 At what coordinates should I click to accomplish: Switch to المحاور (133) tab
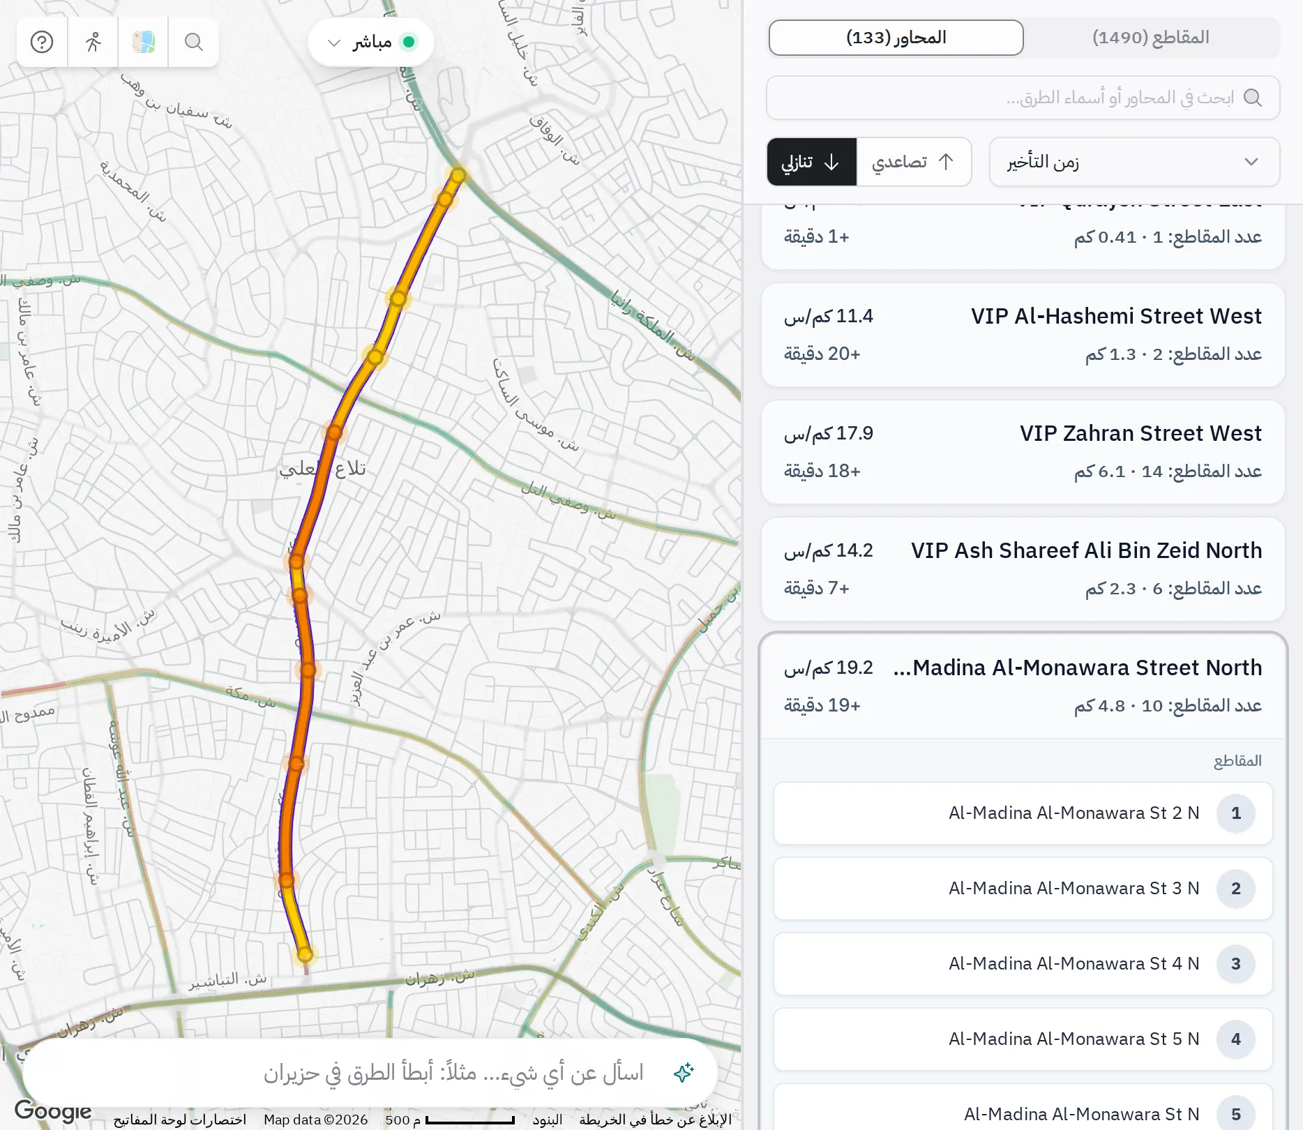896,38
